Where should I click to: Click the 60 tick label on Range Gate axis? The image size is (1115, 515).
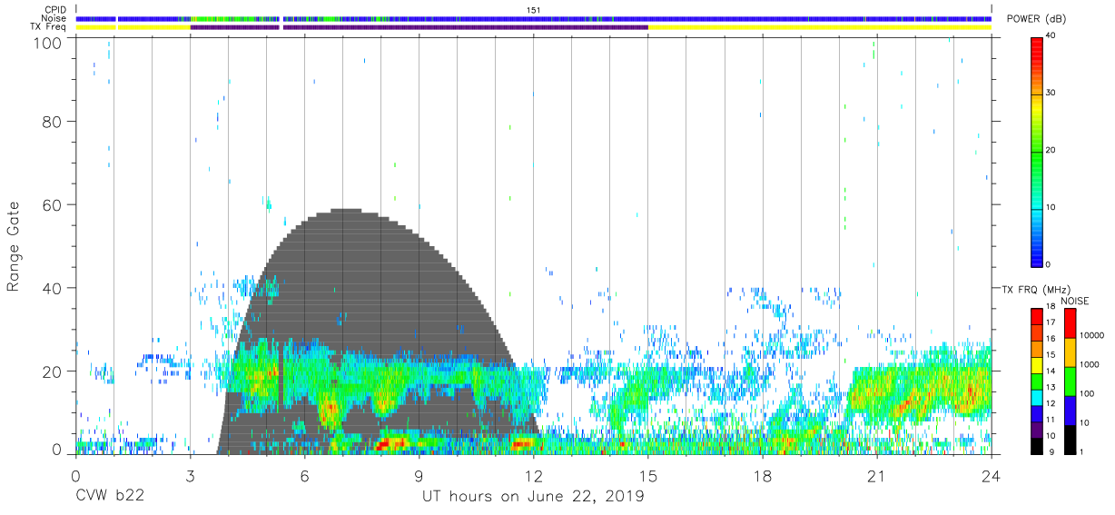pyautogui.click(x=52, y=204)
